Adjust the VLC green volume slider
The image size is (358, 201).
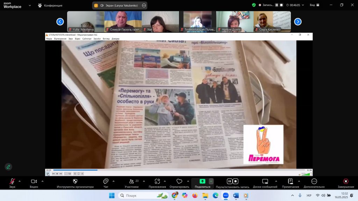pyautogui.click(x=306, y=174)
